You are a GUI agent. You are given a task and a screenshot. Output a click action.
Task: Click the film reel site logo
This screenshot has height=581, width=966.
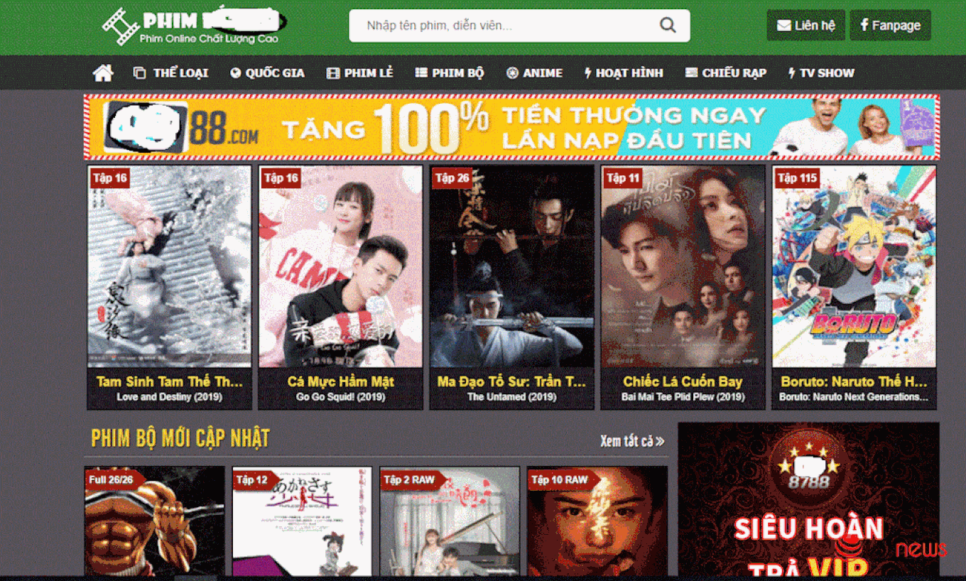pos(121,26)
